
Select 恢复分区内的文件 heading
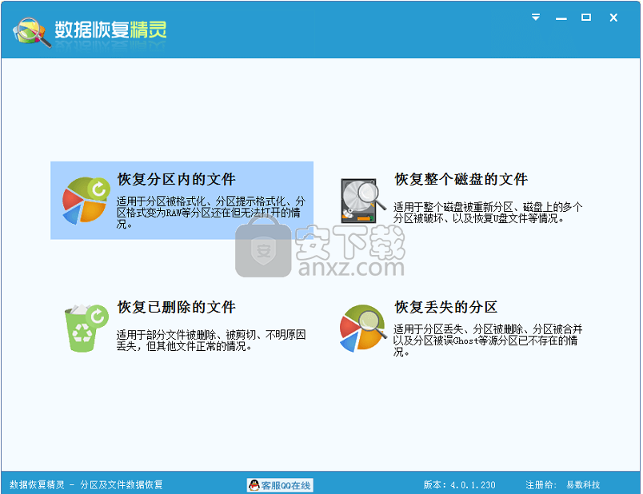pyautogui.click(x=176, y=179)
